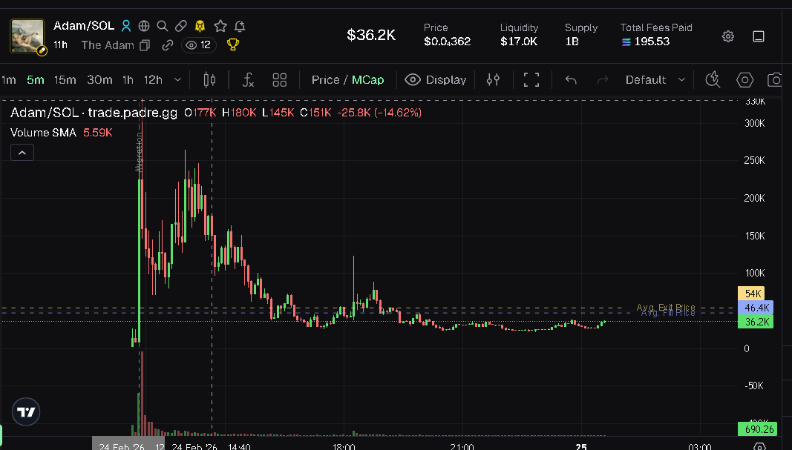Click the quick search lightning magnifier icon
The height and width of the screenshot is (450, 792).
point(713,80)
